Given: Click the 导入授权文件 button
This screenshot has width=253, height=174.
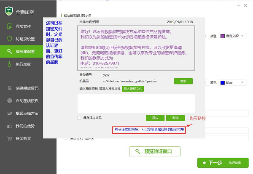Looking at the screenshot, I should 133,89.
